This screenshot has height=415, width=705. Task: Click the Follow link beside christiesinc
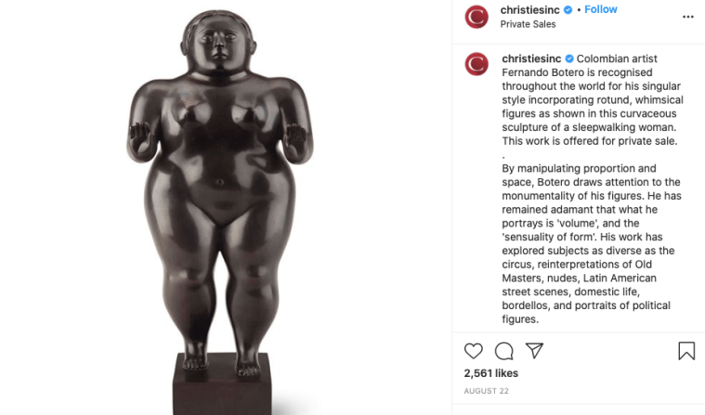tap(601, 9)
